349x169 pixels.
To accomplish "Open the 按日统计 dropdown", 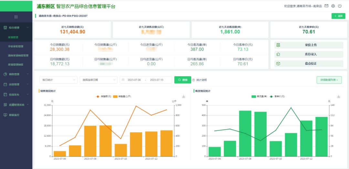I will click(x=58, y=80).
